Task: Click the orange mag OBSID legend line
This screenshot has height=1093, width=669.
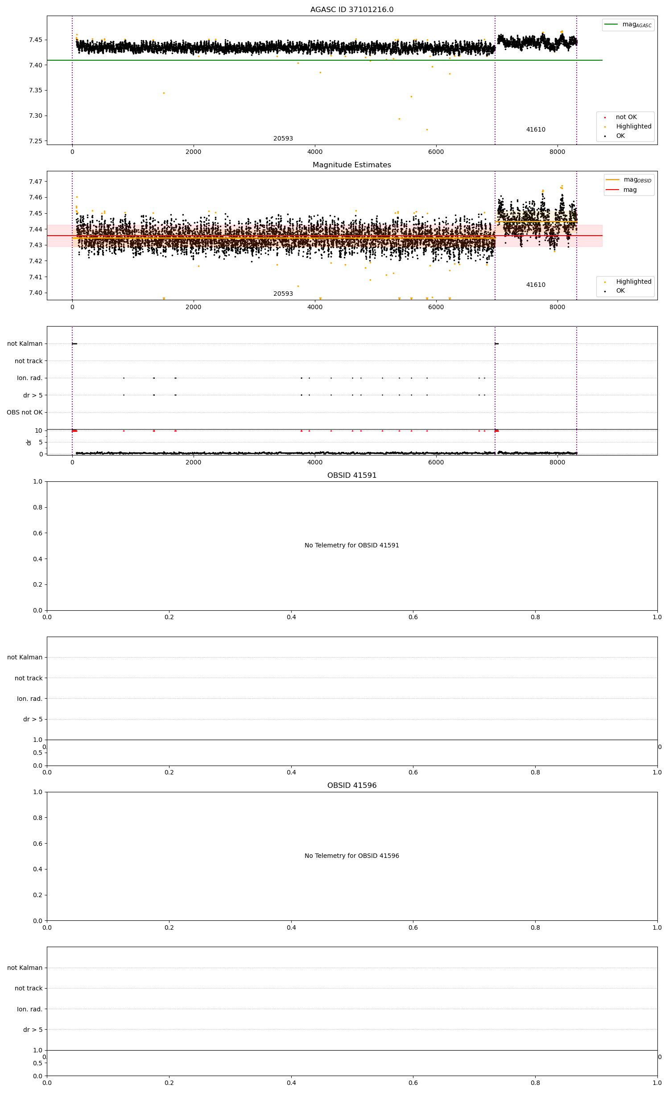Action: pyautogui.click(x=613, y=180)
